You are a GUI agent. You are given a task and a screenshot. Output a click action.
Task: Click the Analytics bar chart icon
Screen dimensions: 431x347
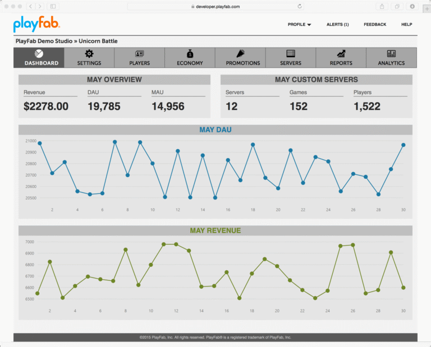(391, 53)
